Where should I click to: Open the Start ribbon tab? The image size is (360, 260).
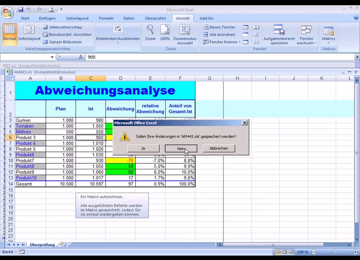(x=25, y=18)
